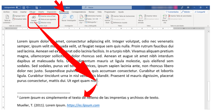Open the Insertar cita dropdown

82,19
